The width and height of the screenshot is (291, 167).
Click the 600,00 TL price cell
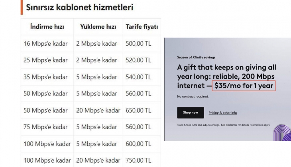tap(138, 144)
